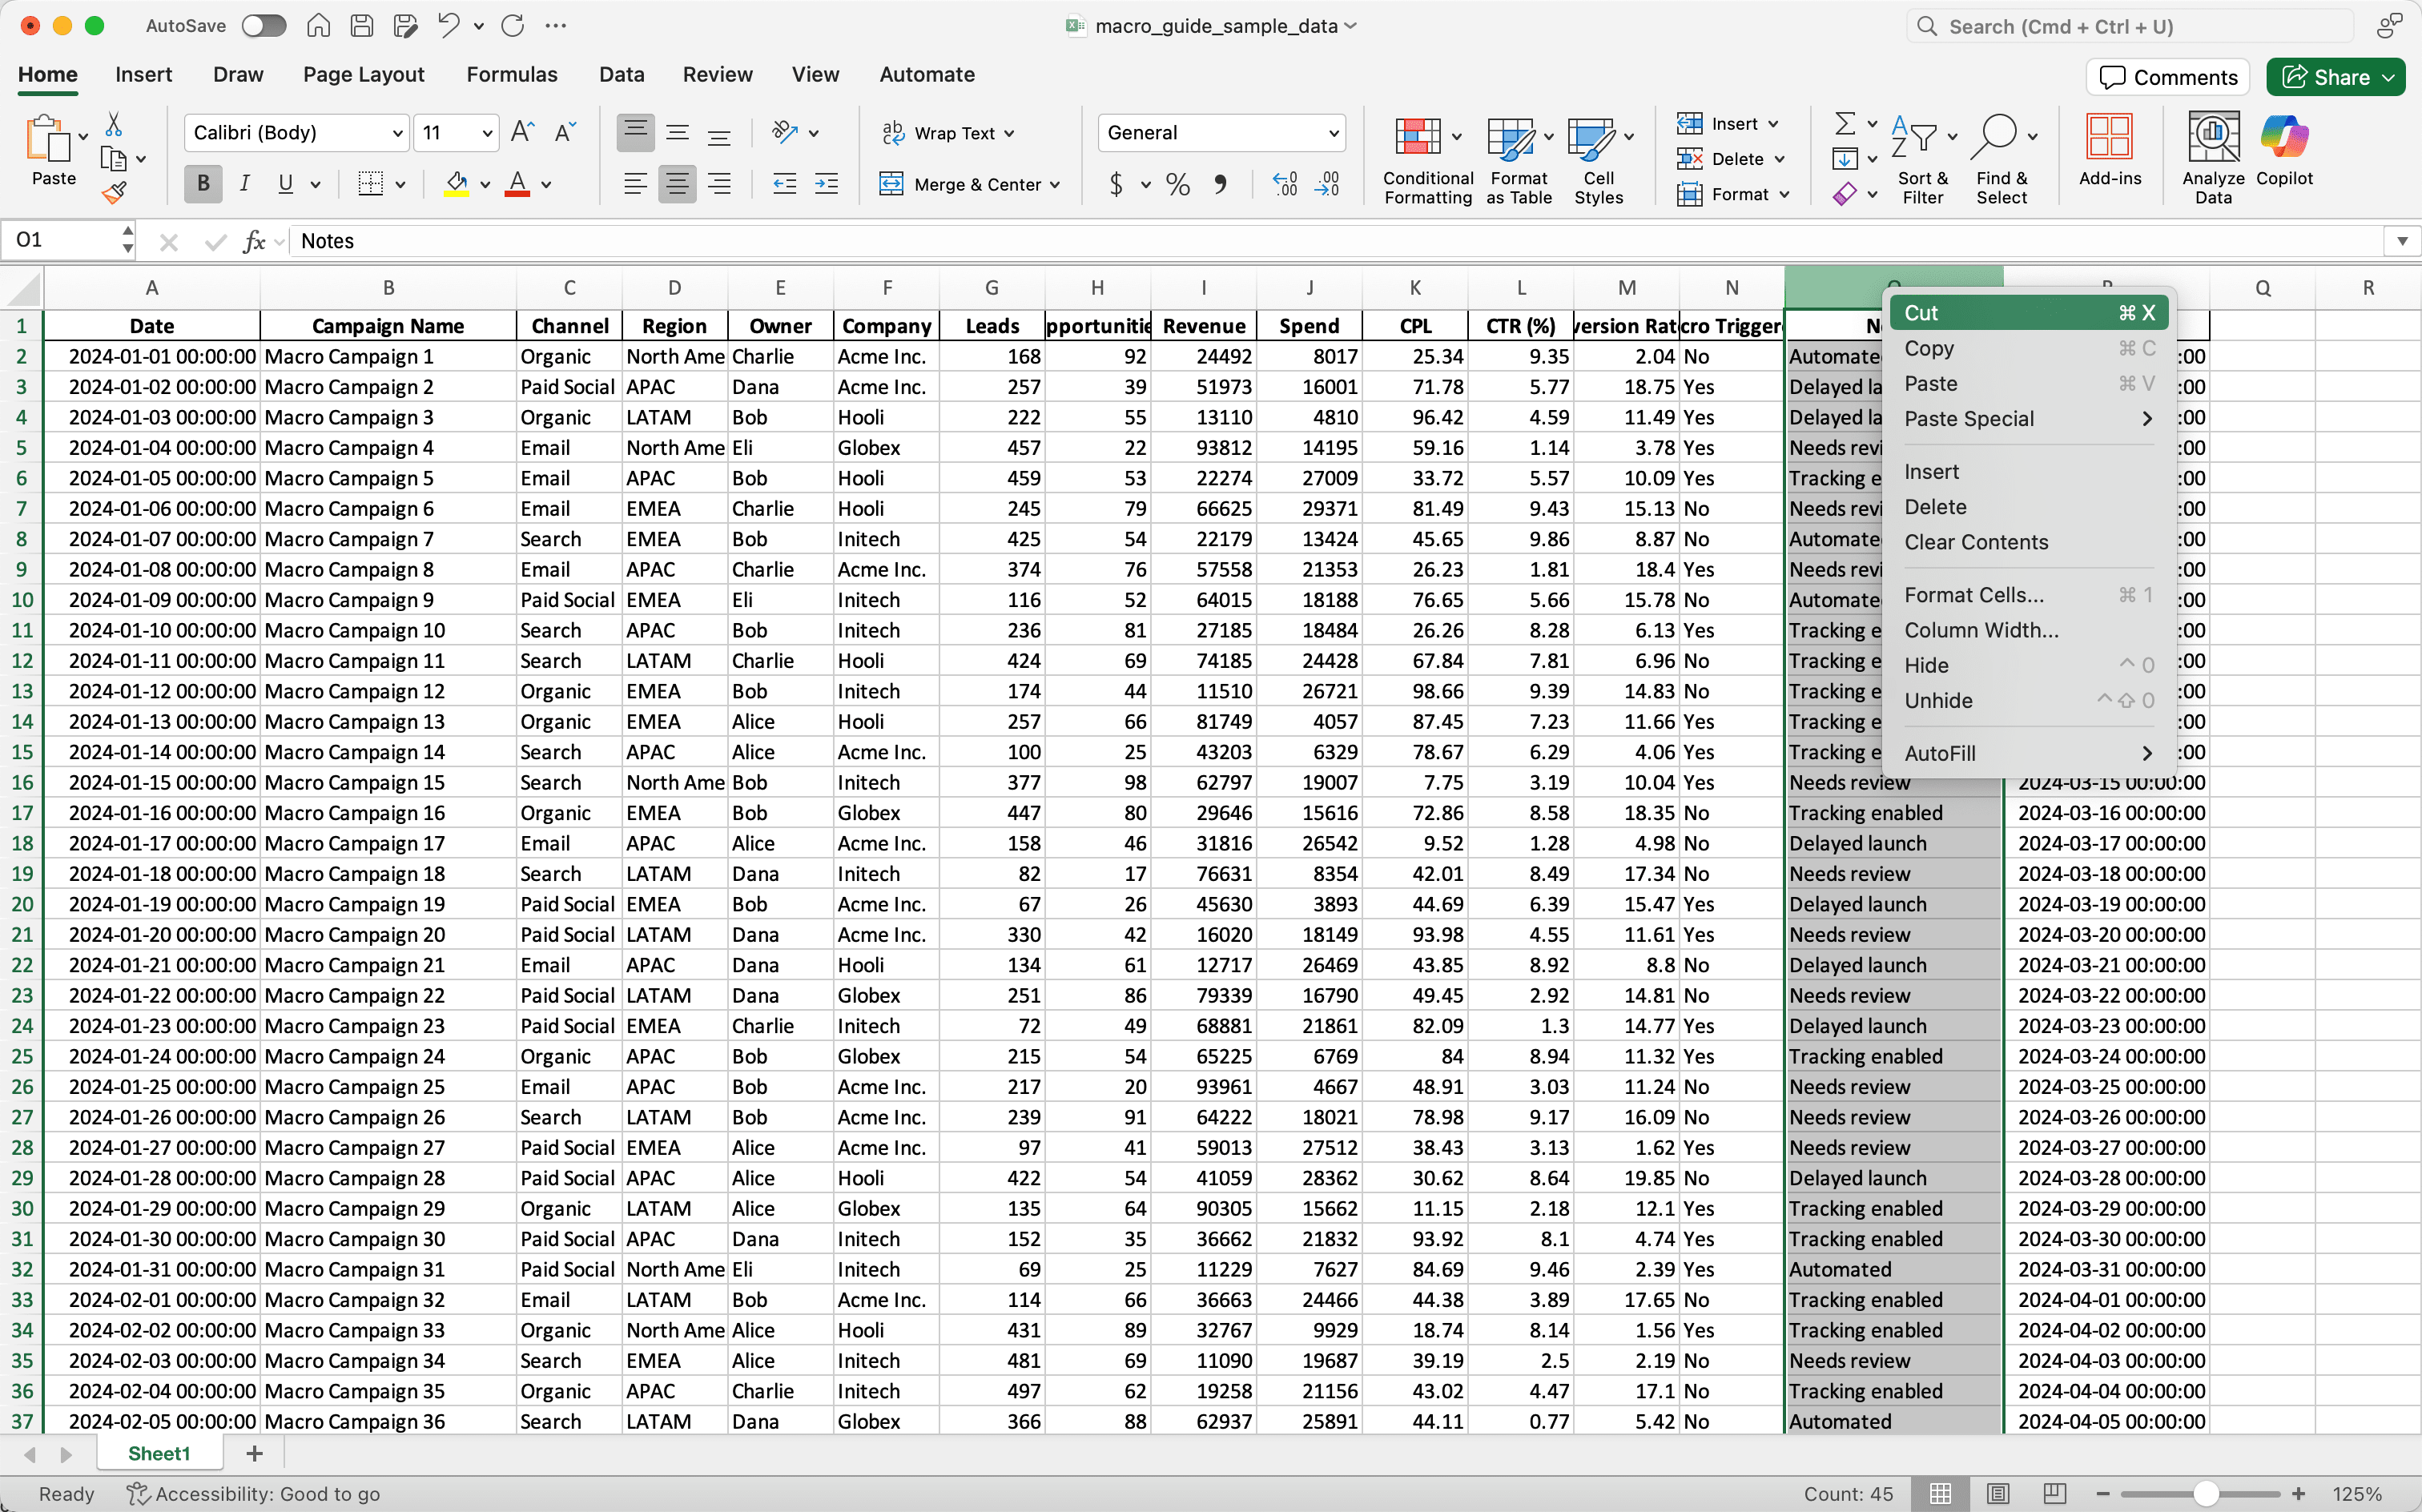Click the Decrease Font Size icon

click(x=565, y=132)
